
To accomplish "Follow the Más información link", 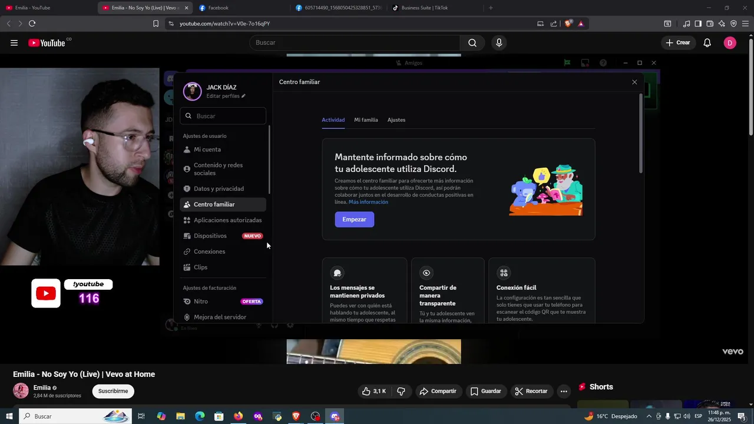I will point(368,202).
